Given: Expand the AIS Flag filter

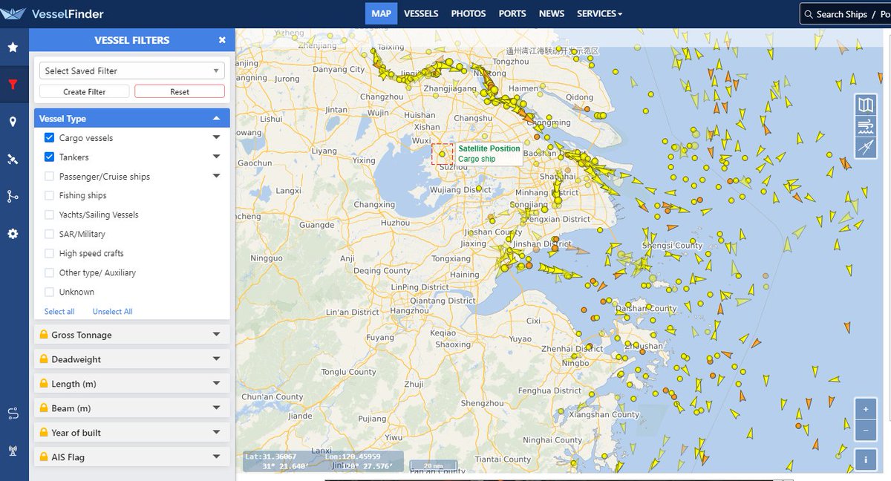Looking at the screenshot, I should [x=132, y=457].
